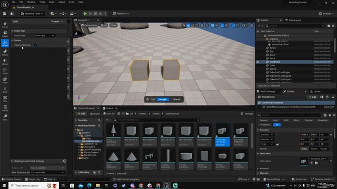The width and height of the screenshot is (337, 189).
Task: Open the Build menu
Action: 52,2
